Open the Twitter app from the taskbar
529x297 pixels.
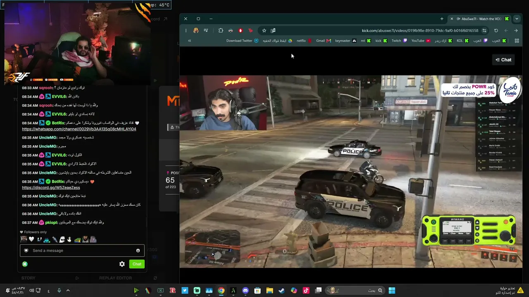point(185,290)
